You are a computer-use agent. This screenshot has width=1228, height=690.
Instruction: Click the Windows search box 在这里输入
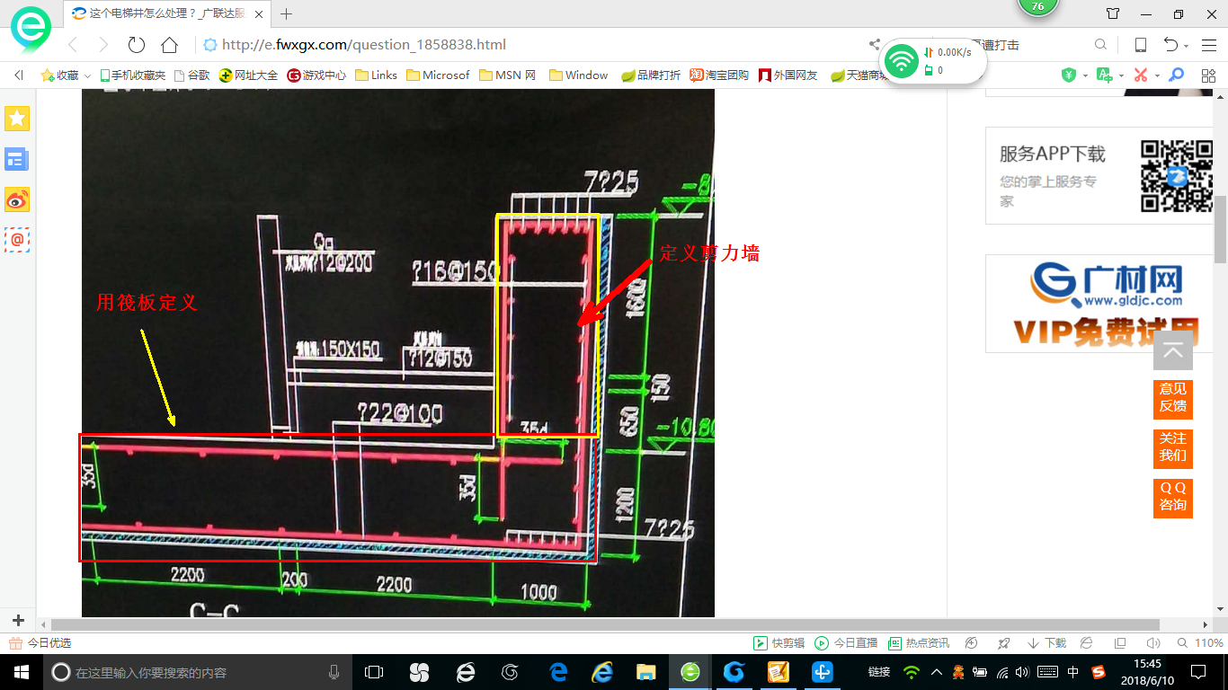click(198, 672)
